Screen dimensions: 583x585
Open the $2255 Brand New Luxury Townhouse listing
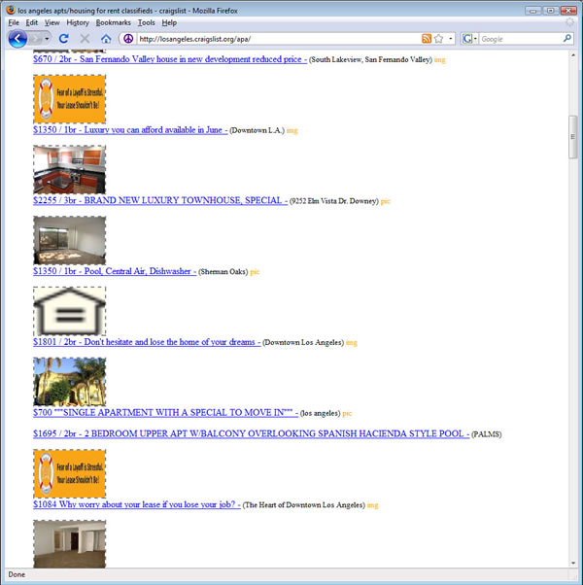coord(159,201)
